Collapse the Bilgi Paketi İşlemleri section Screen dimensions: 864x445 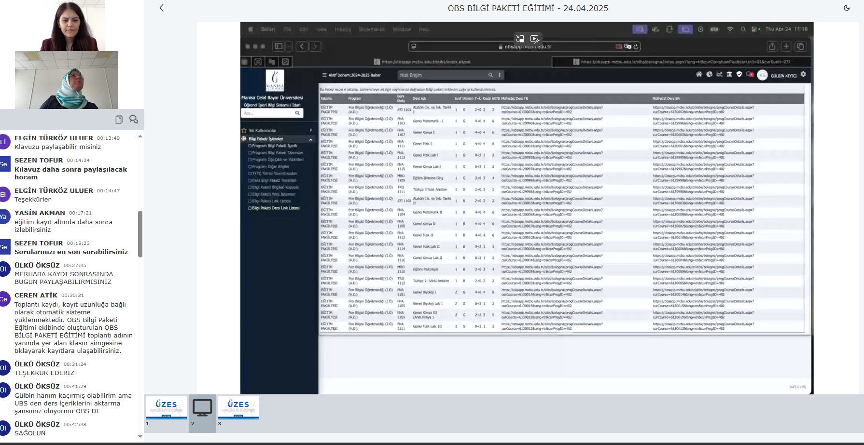click(x=310, y=139)
